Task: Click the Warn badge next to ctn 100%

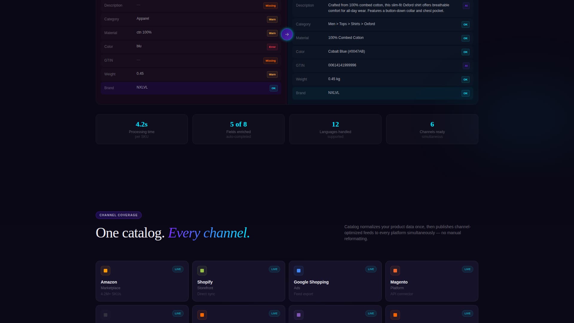Action: point(272,33)
